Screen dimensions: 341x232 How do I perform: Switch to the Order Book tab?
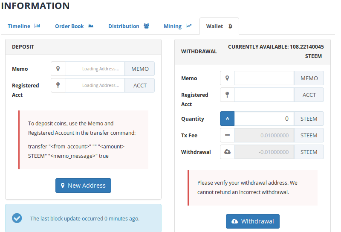[74, 26]
